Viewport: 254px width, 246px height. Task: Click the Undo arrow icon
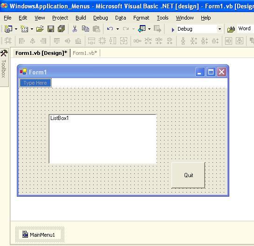(110, 29)
